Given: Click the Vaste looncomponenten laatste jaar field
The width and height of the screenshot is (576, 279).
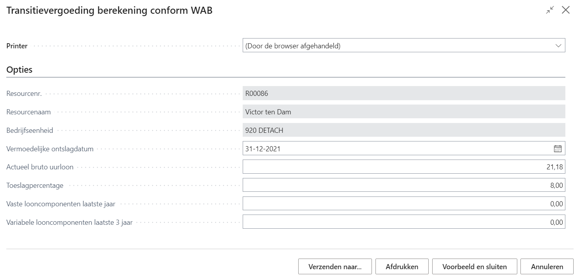Looking at the screenshot, I should [403, 204].
